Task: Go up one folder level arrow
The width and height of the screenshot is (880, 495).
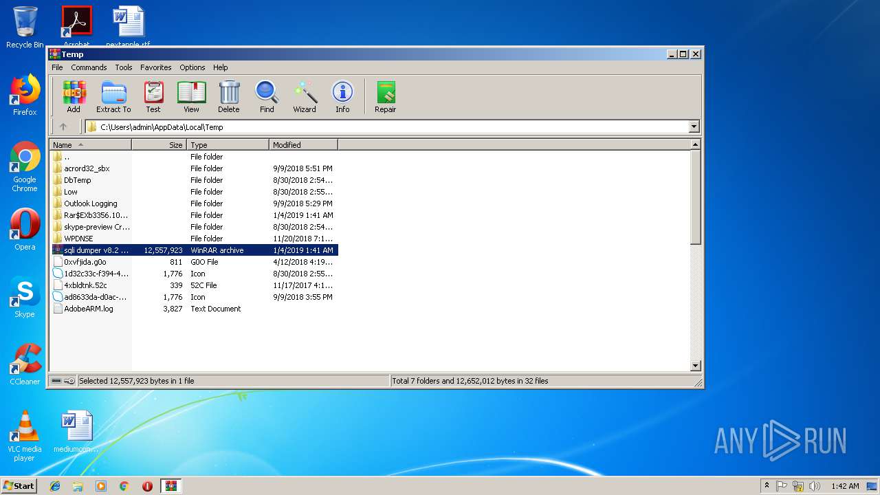Action: point(63,126)
